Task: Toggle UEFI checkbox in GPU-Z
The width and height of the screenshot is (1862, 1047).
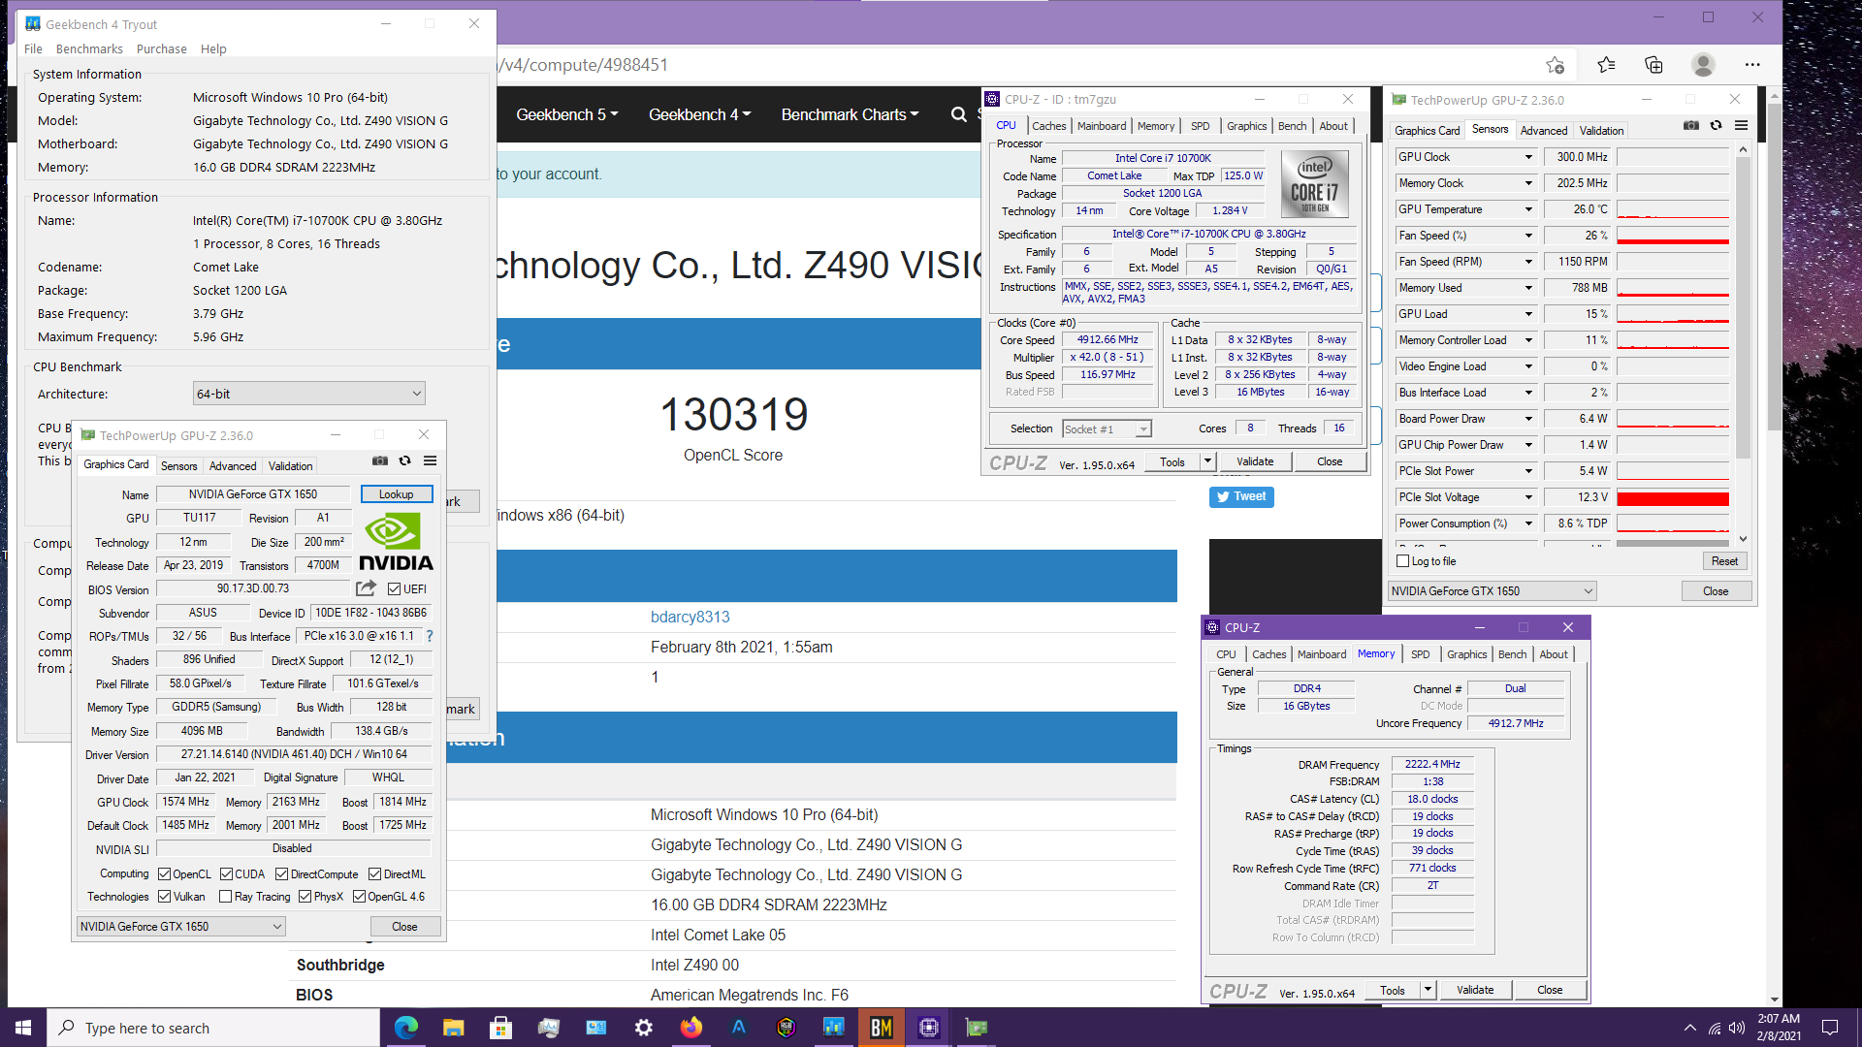Action: point(395,589)
